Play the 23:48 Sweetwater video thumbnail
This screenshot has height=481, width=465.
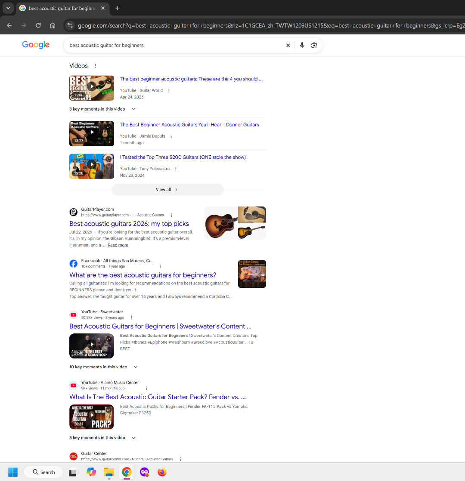(x=91, y=346)
